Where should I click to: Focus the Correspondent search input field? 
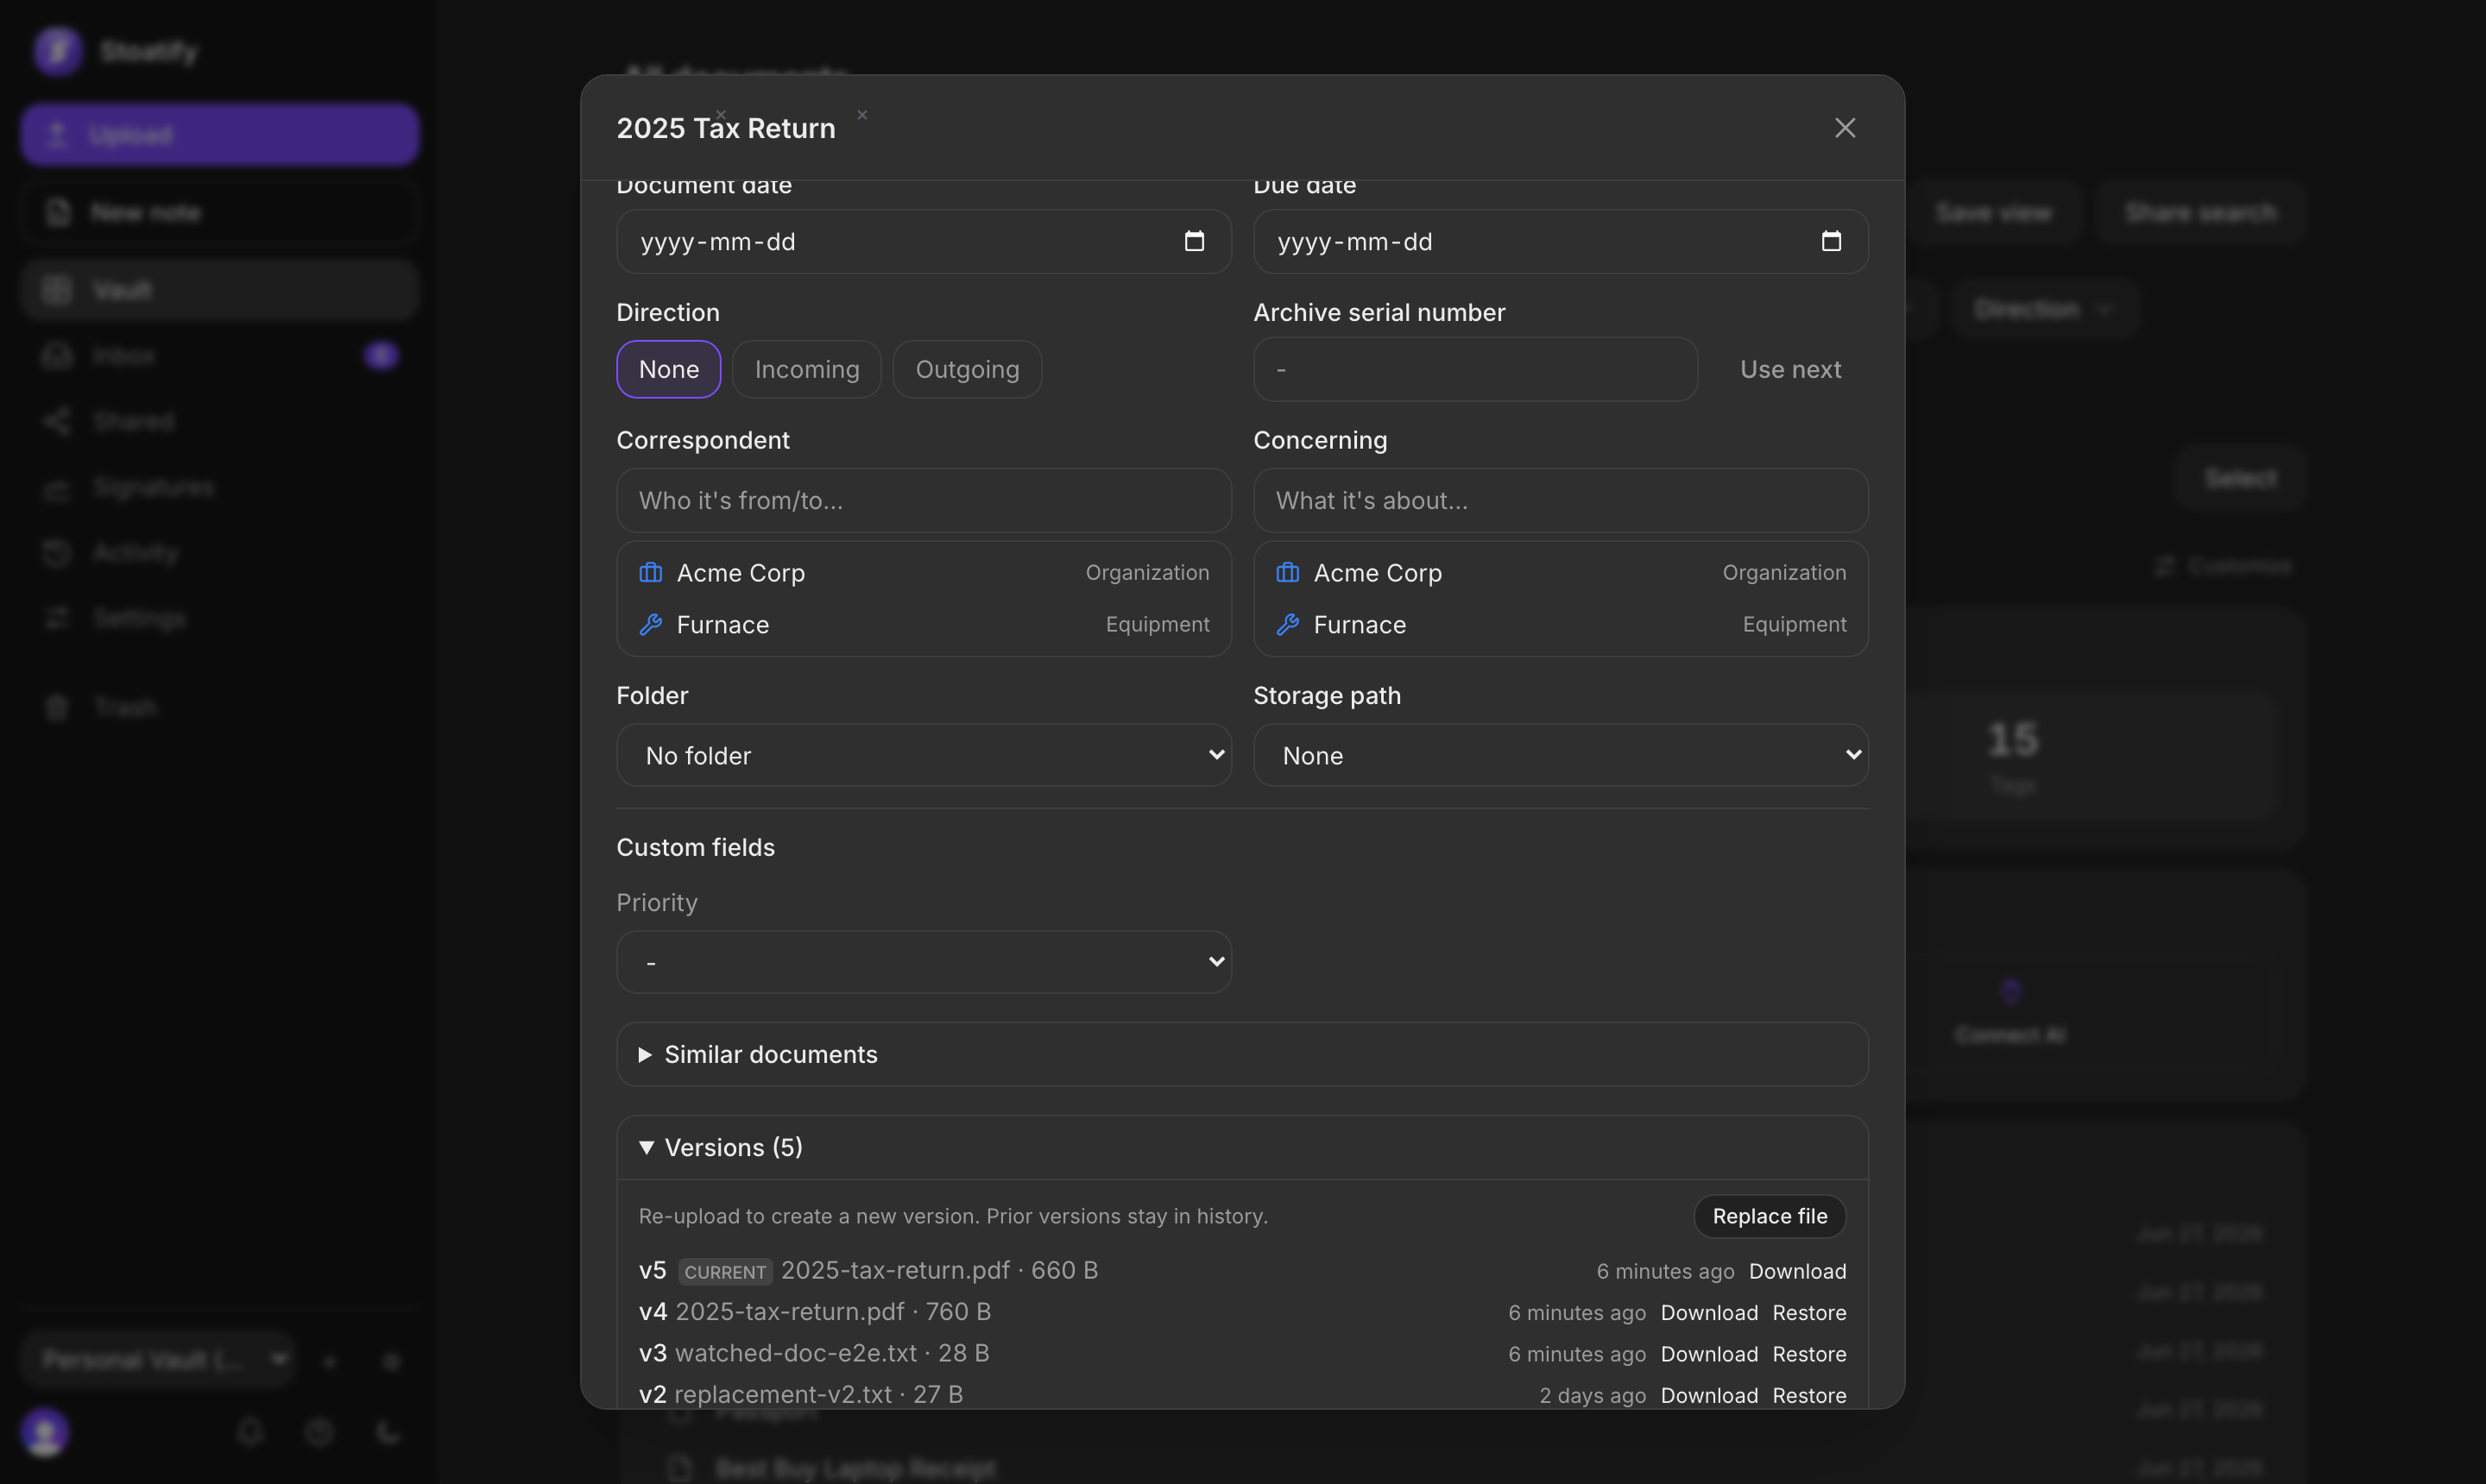[x=924, y=500]
